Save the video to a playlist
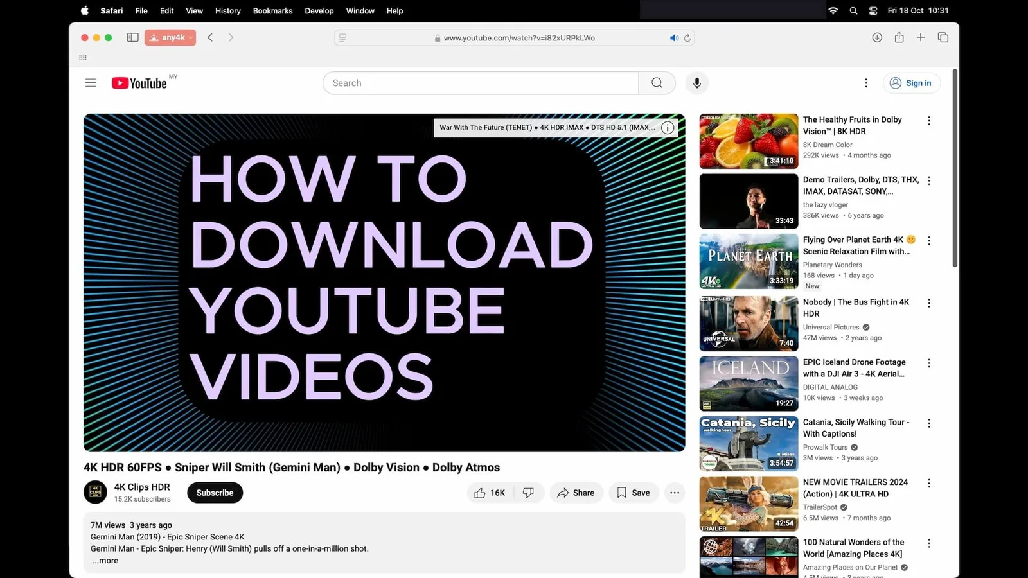This screenshot has width=1028, height=578. [634, 493]
